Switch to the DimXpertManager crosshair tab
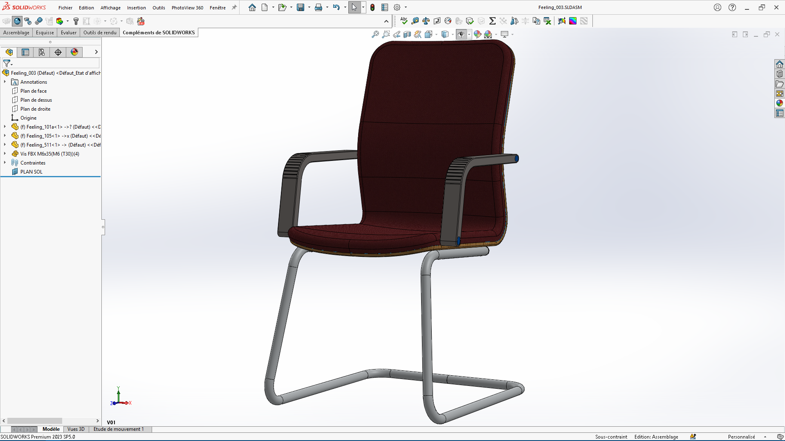 coord(58,52)
